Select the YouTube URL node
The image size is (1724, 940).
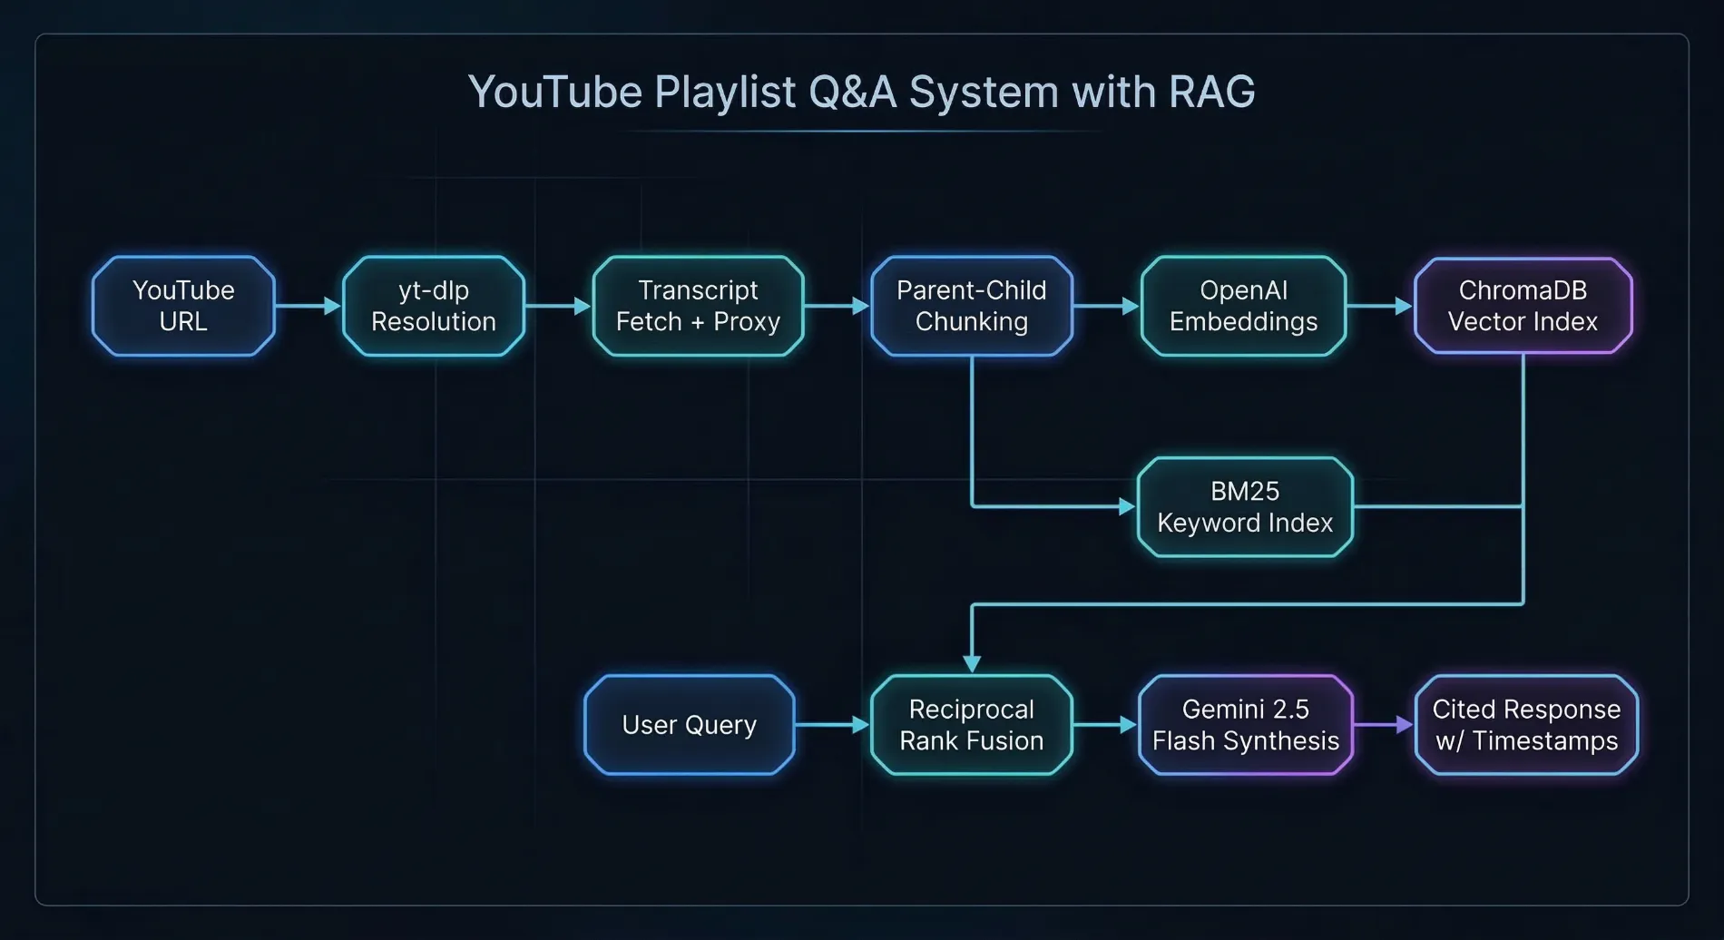pyautogui.click(x=182, y=306)
